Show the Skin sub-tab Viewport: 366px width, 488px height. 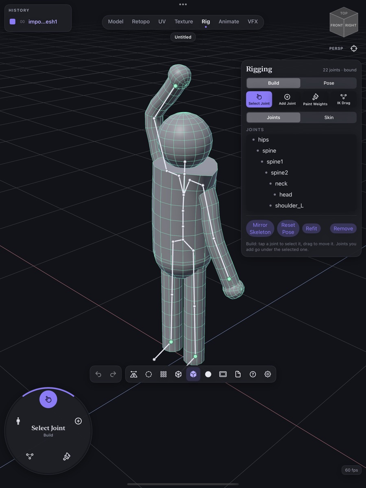pyautogui.click(x=329, y=118)
